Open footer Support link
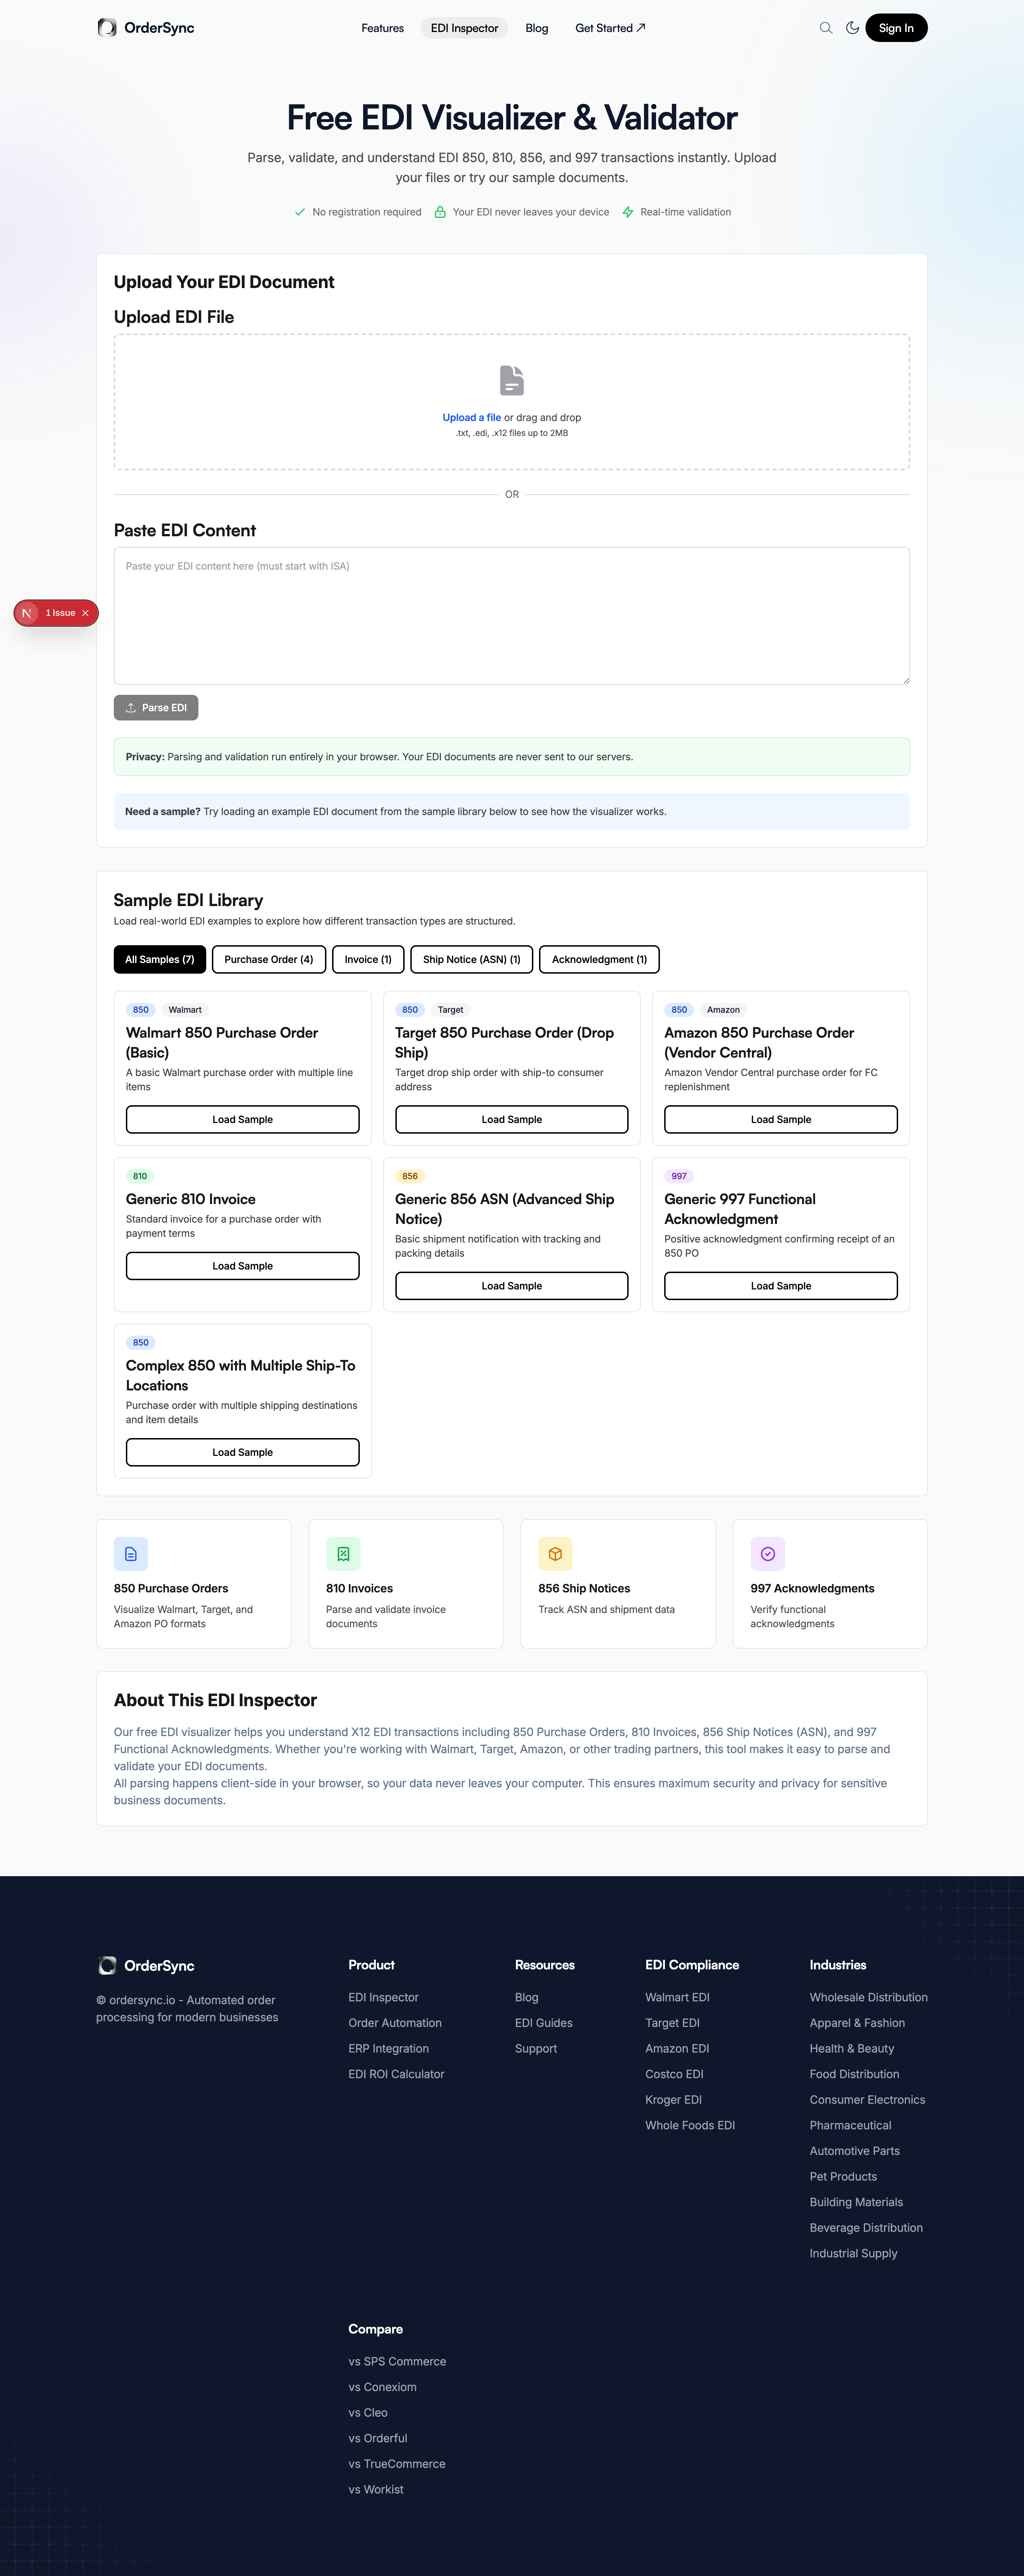1024x2576 pixels. [x=536, y=2049]
